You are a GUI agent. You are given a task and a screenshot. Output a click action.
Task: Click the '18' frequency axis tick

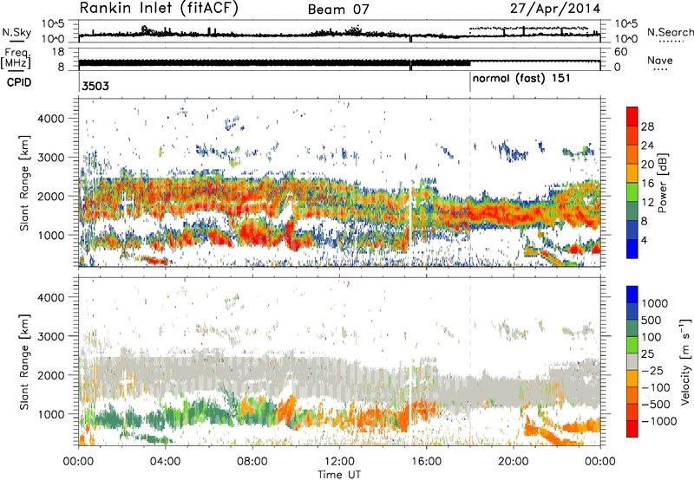(x=58, y=52)
